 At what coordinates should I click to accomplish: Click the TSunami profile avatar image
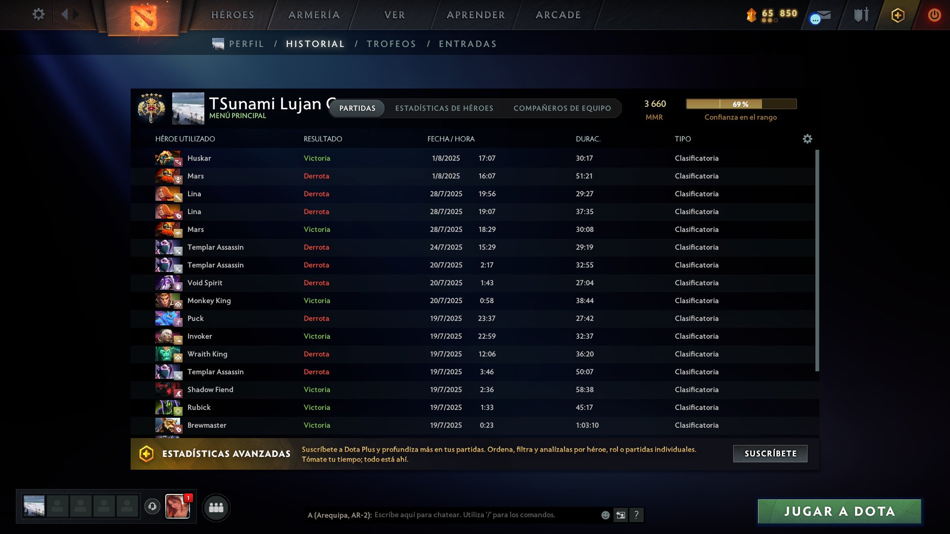pos(188,108)
